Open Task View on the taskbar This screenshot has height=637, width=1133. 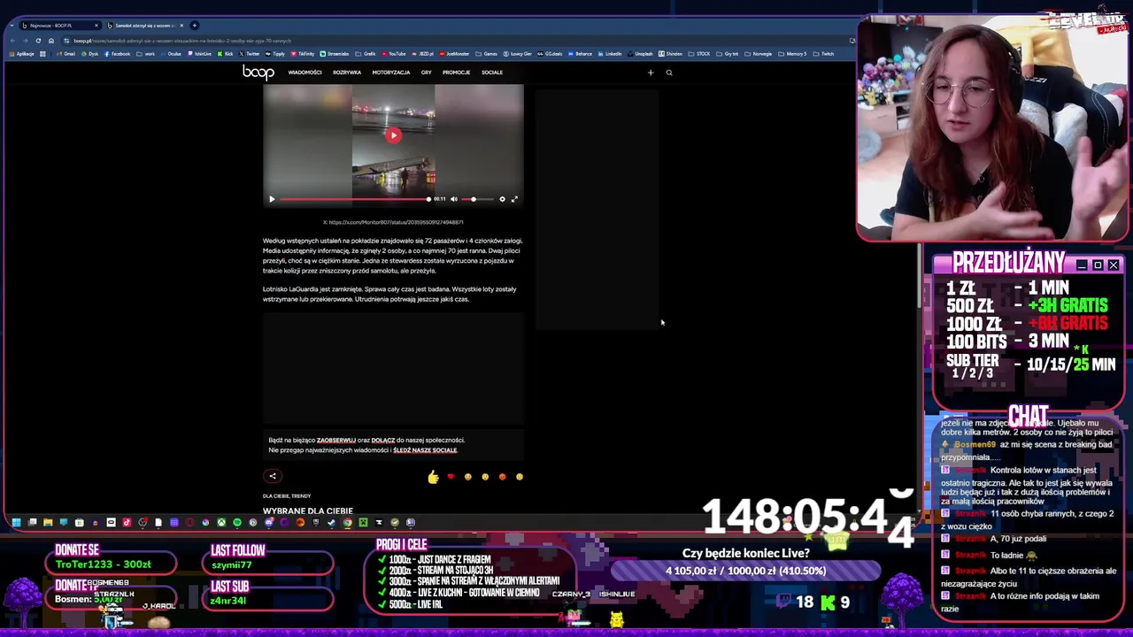point(32,523)
